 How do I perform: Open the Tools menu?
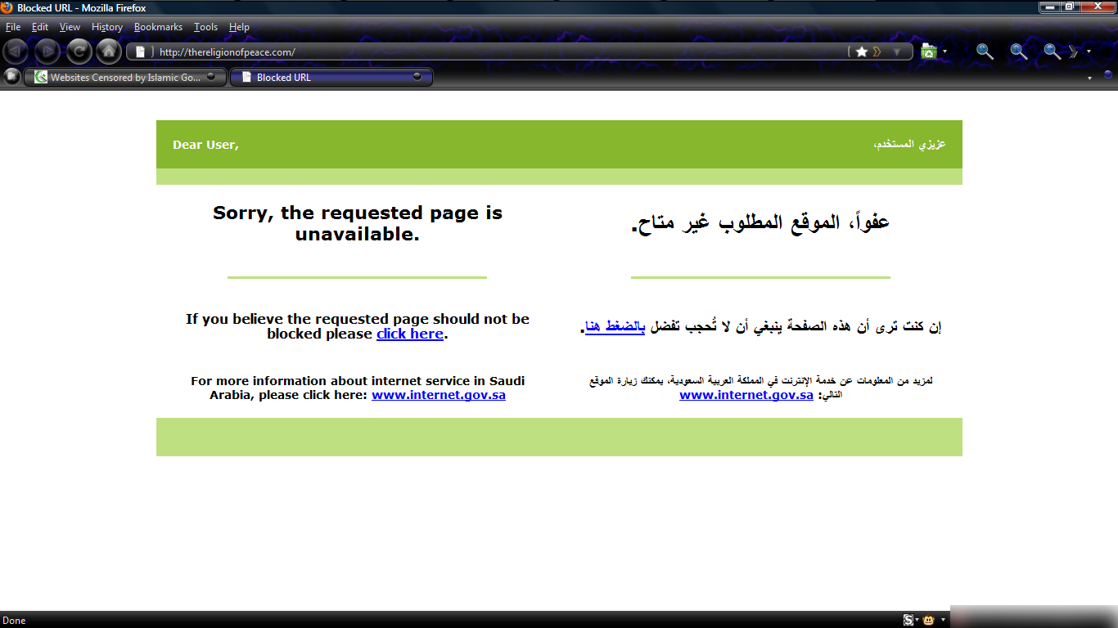click(x=205, y=27)
